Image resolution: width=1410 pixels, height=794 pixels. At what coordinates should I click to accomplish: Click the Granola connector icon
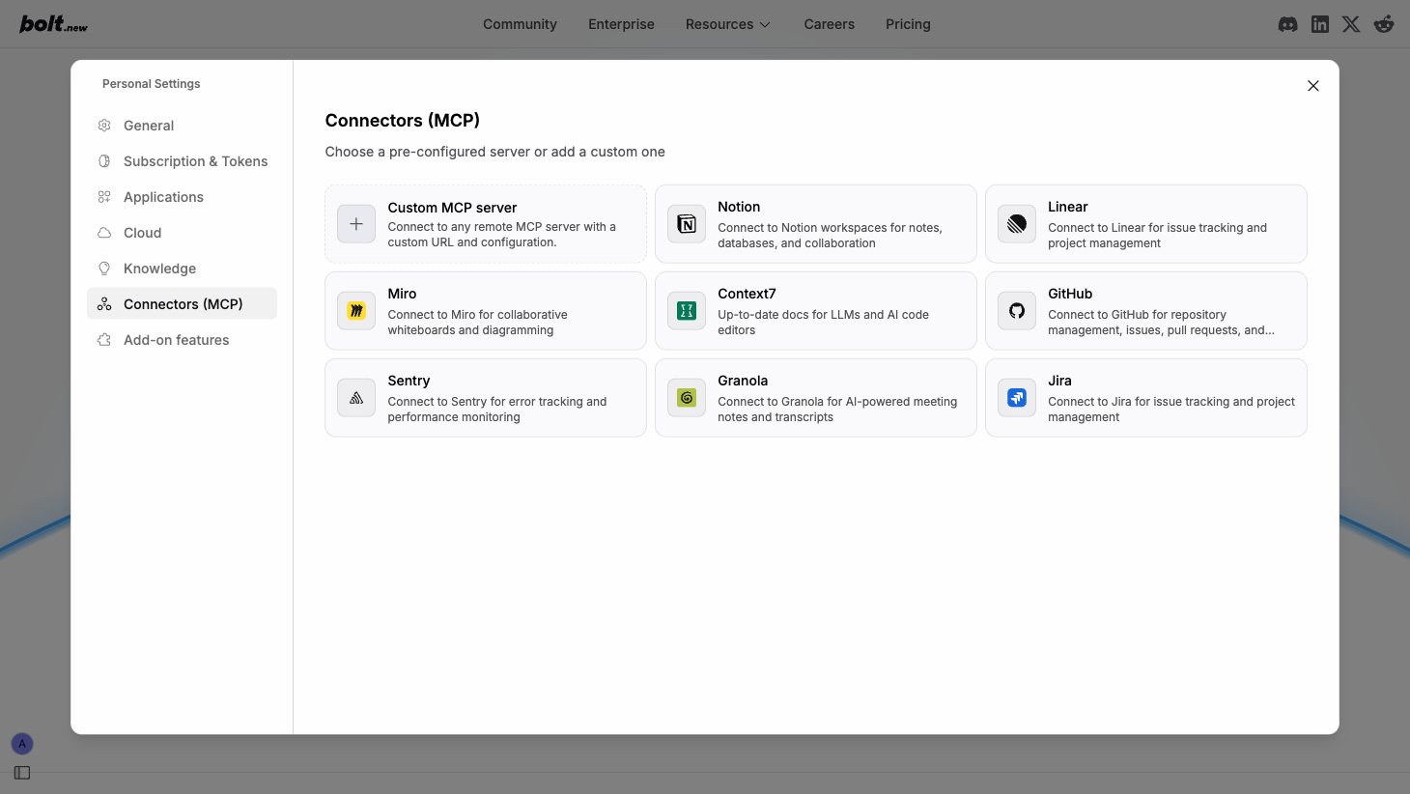pos(686,397)
